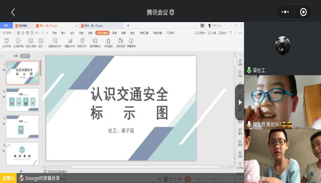The height and width of the screenshot is (183, 321).
Task: Click the 演示者备注 presenter notes icon
Action: click(95, 41)
